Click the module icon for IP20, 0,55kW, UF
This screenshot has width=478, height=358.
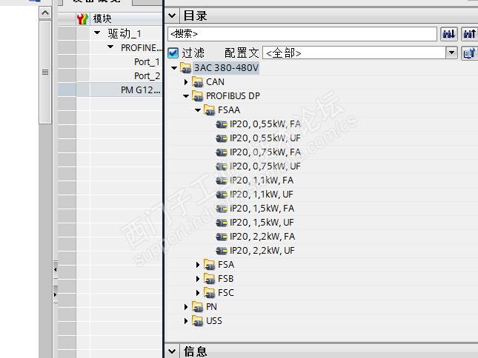pyautogui.click(x=222, y=138)
